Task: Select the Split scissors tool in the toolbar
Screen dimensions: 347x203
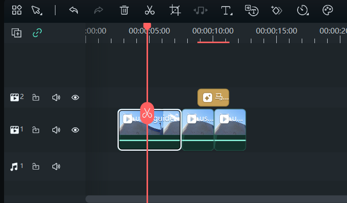Action: click(150, 10)
